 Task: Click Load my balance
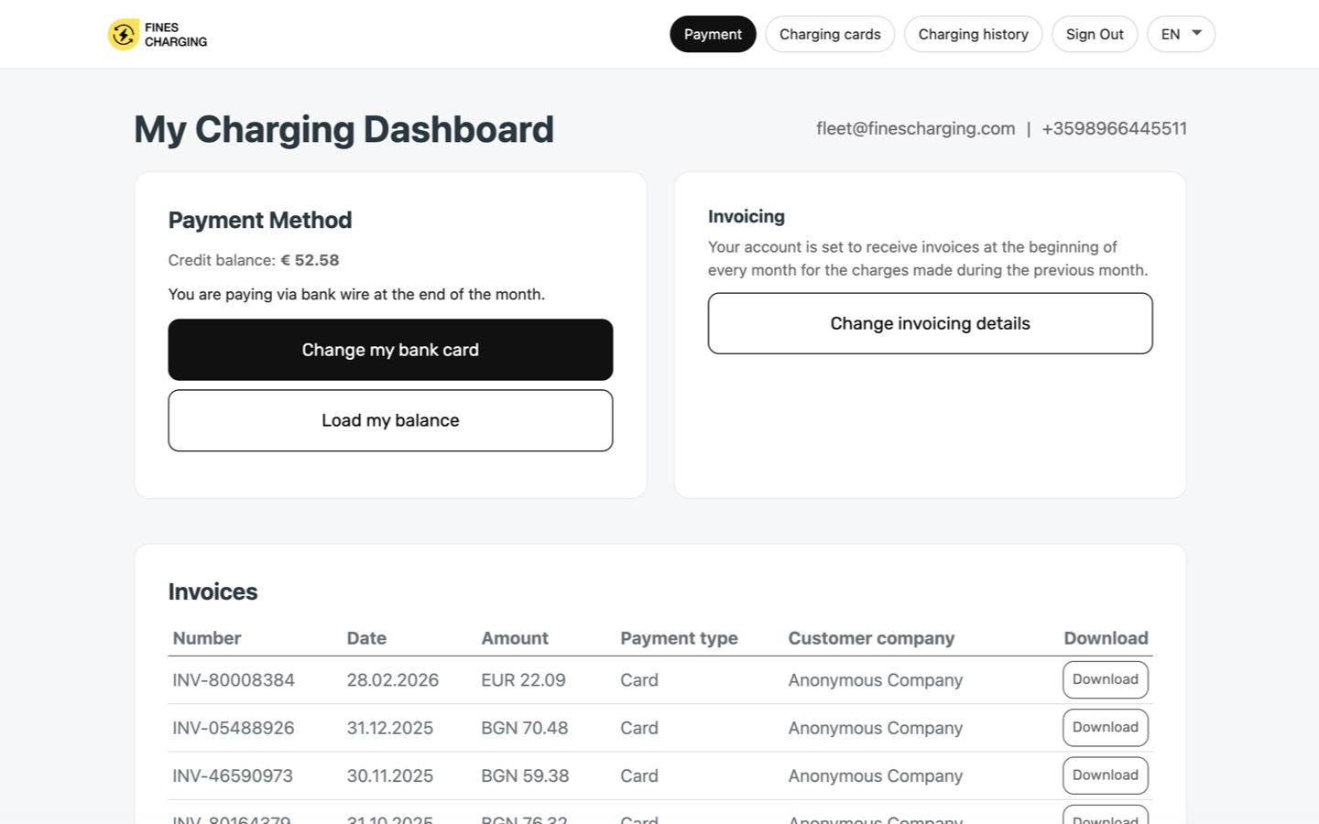(x=390, y=420)
